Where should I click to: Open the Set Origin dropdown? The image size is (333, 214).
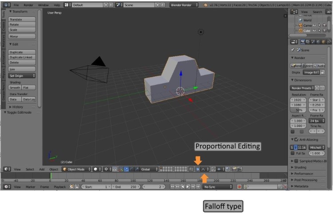click(x=22, y=75)
